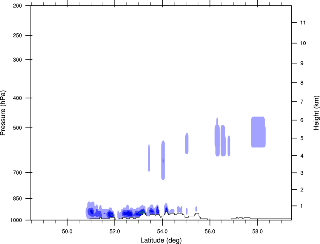Click height label 6 km
The image size is (320, 244).
pos(302,120)
